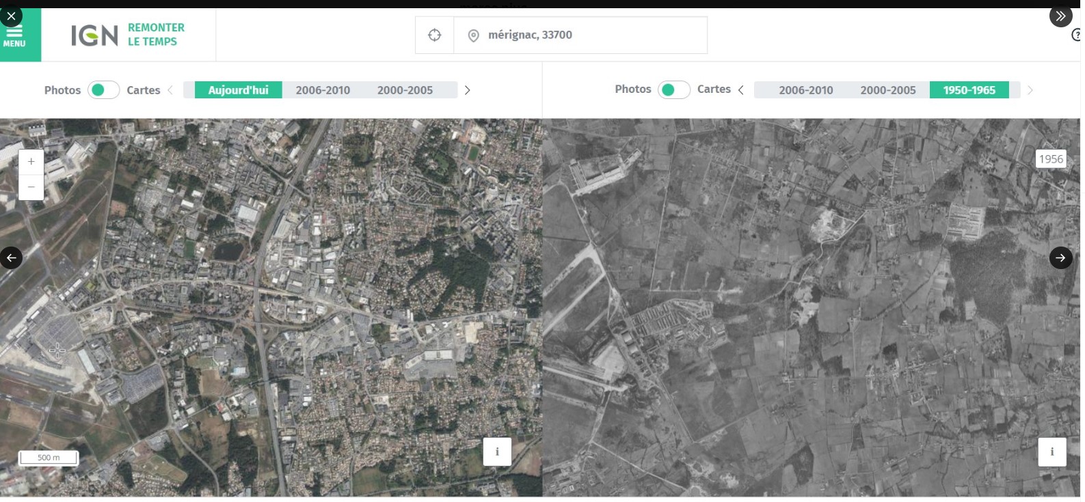Screen dimensions: 1085x502
Task: Zoom in with the plus button
Action: pos(31,162)
